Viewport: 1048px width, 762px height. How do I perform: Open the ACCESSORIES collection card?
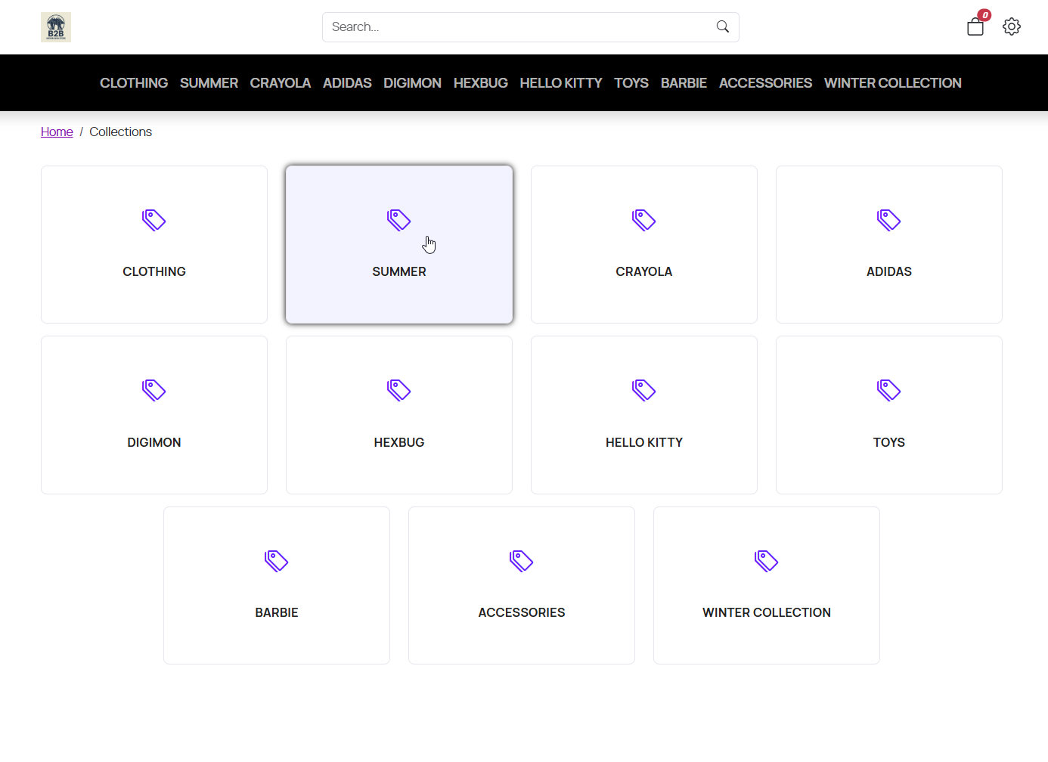click(522, 586)
